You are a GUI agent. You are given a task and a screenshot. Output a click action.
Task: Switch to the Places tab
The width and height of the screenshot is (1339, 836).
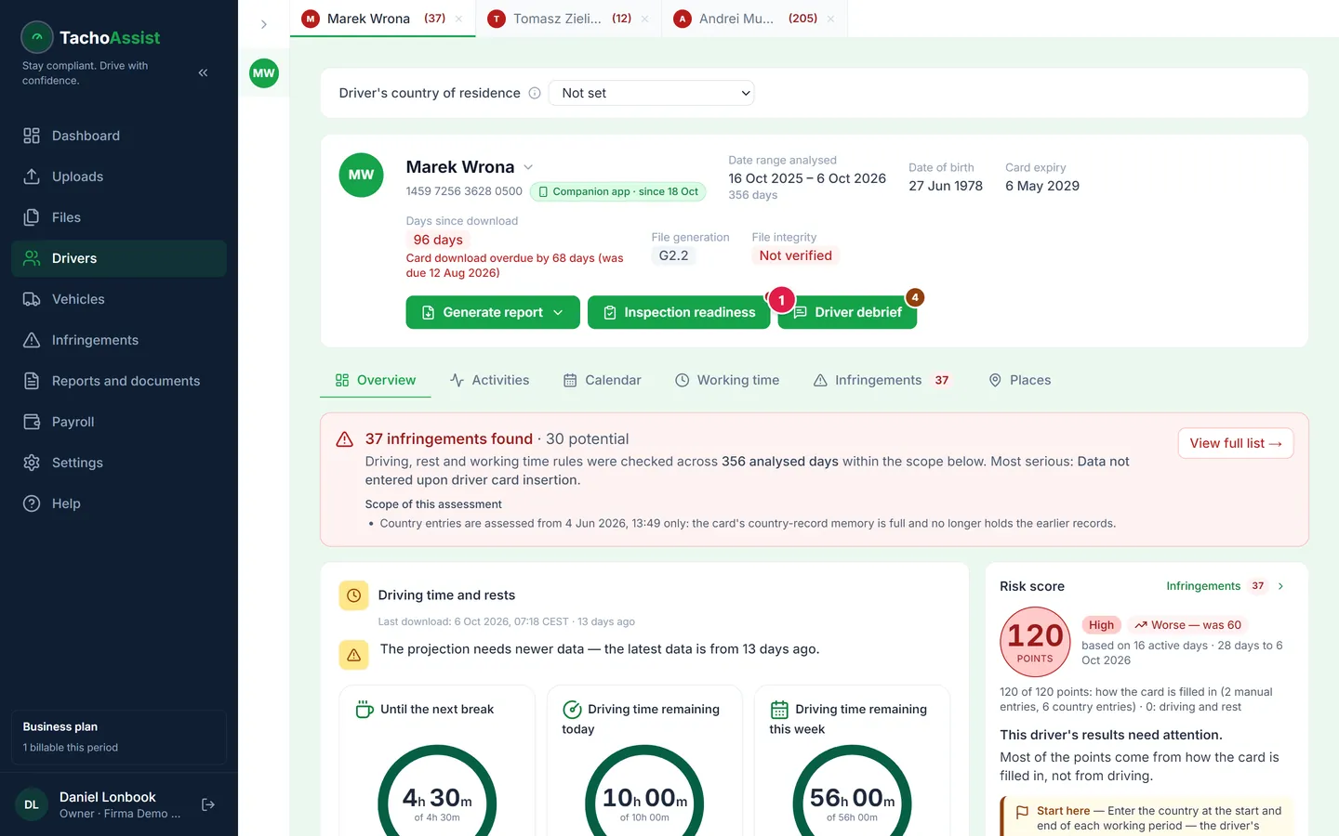tap(1020, 380)
